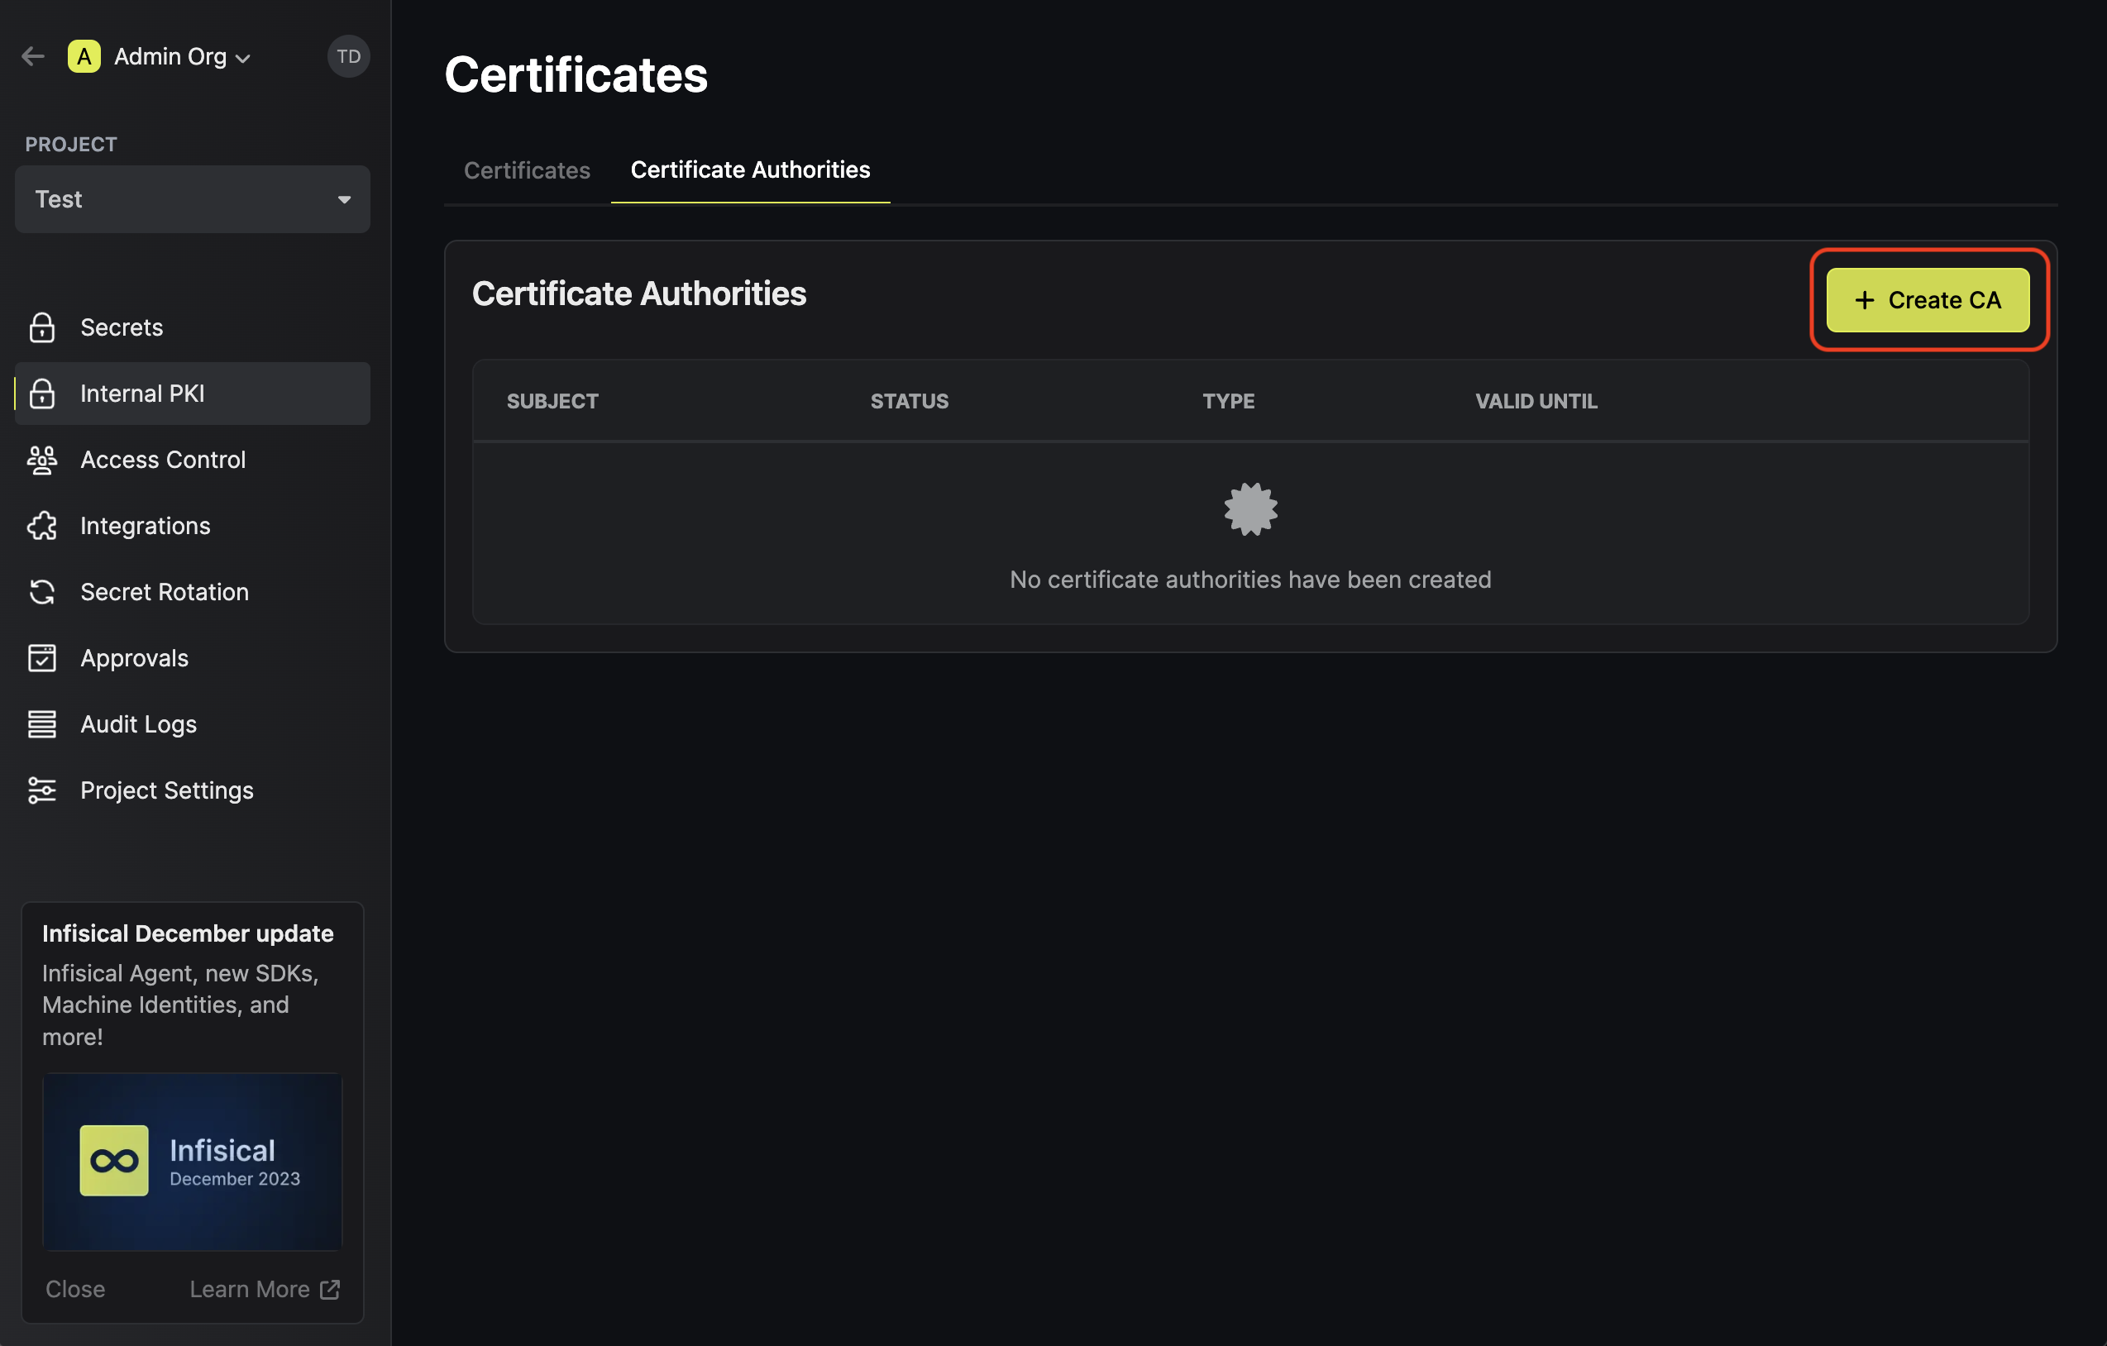Expand the Test project selector

pos(193,199)
